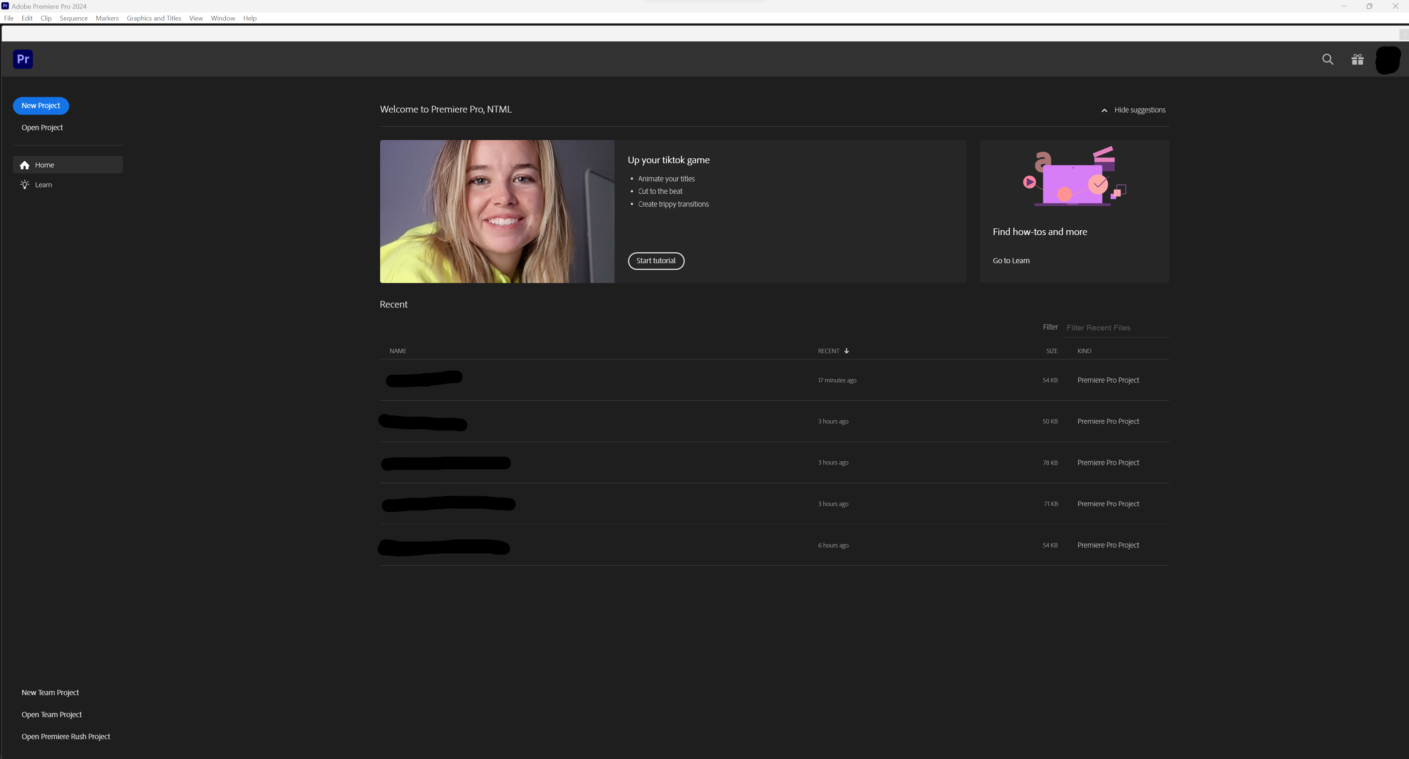The width and height of the screenshot is (1409, 759).
Task: Click the Premiere Pro logo icon
Action: (23, 59)
